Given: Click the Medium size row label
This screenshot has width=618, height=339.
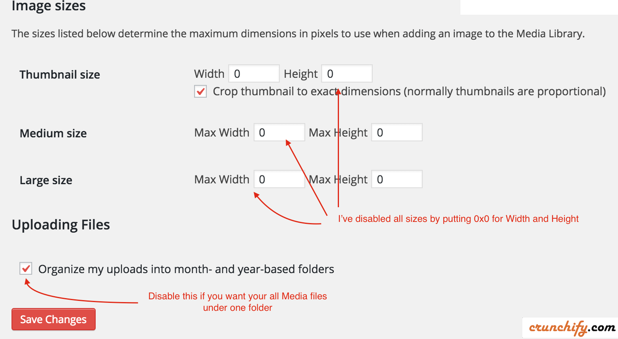Looking at the screenshot, I should pos(53,133).
